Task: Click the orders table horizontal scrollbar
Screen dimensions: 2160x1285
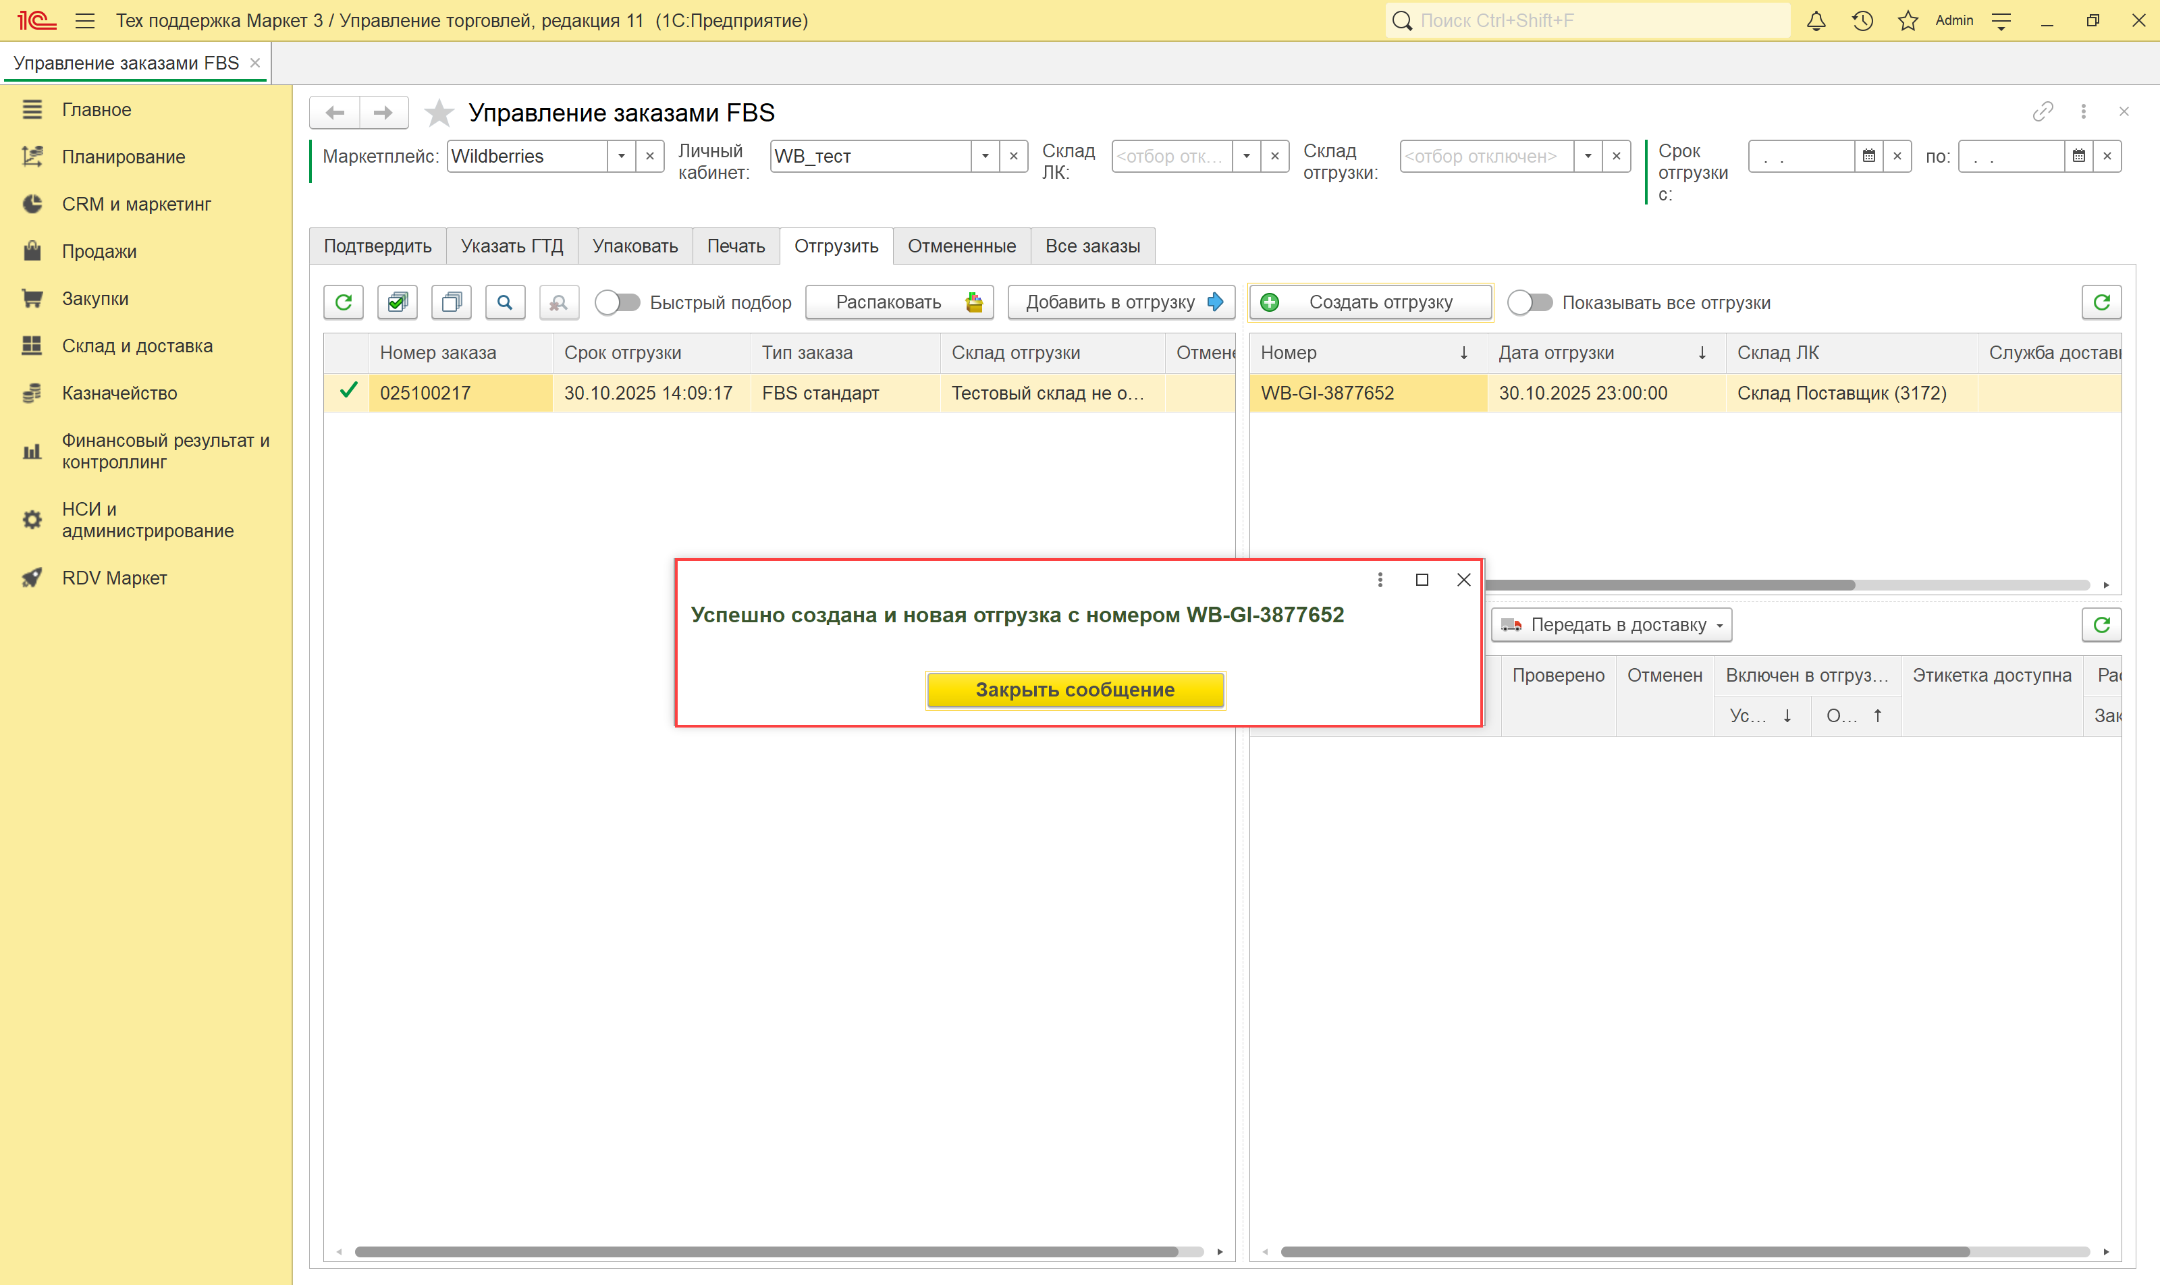Action: [765, 1251]
